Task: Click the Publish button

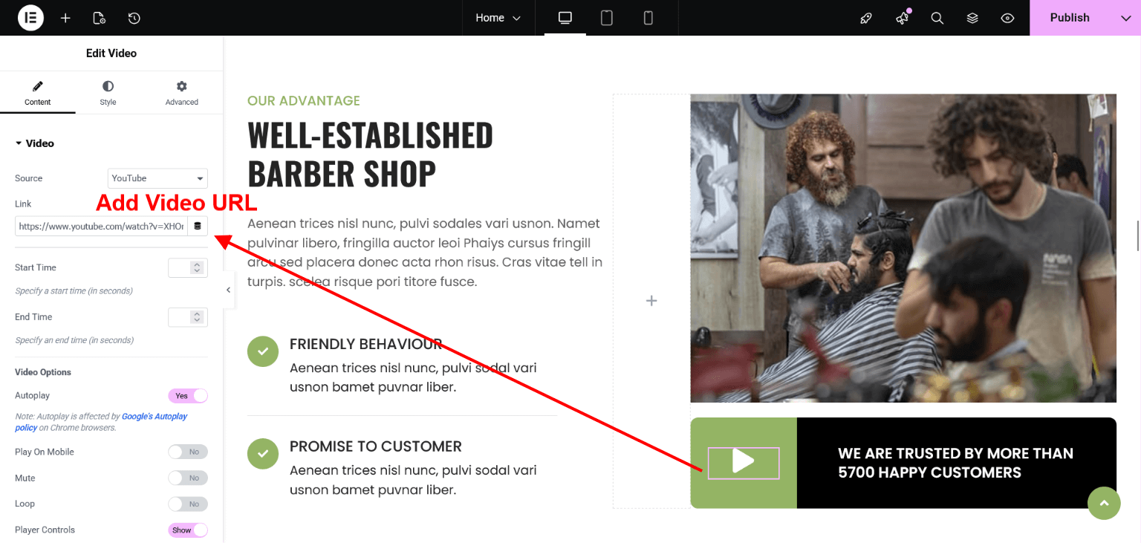Action: [1069, 18]
